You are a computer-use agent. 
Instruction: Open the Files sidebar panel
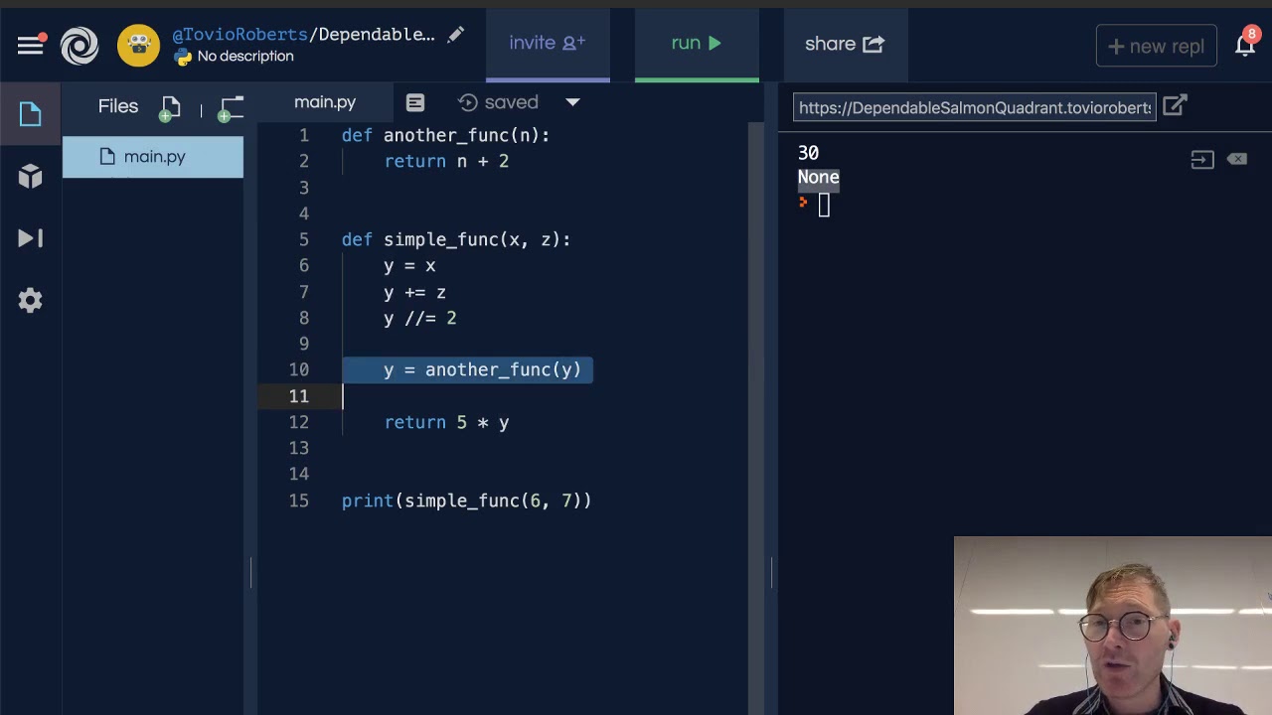click(x=30, y=114)
